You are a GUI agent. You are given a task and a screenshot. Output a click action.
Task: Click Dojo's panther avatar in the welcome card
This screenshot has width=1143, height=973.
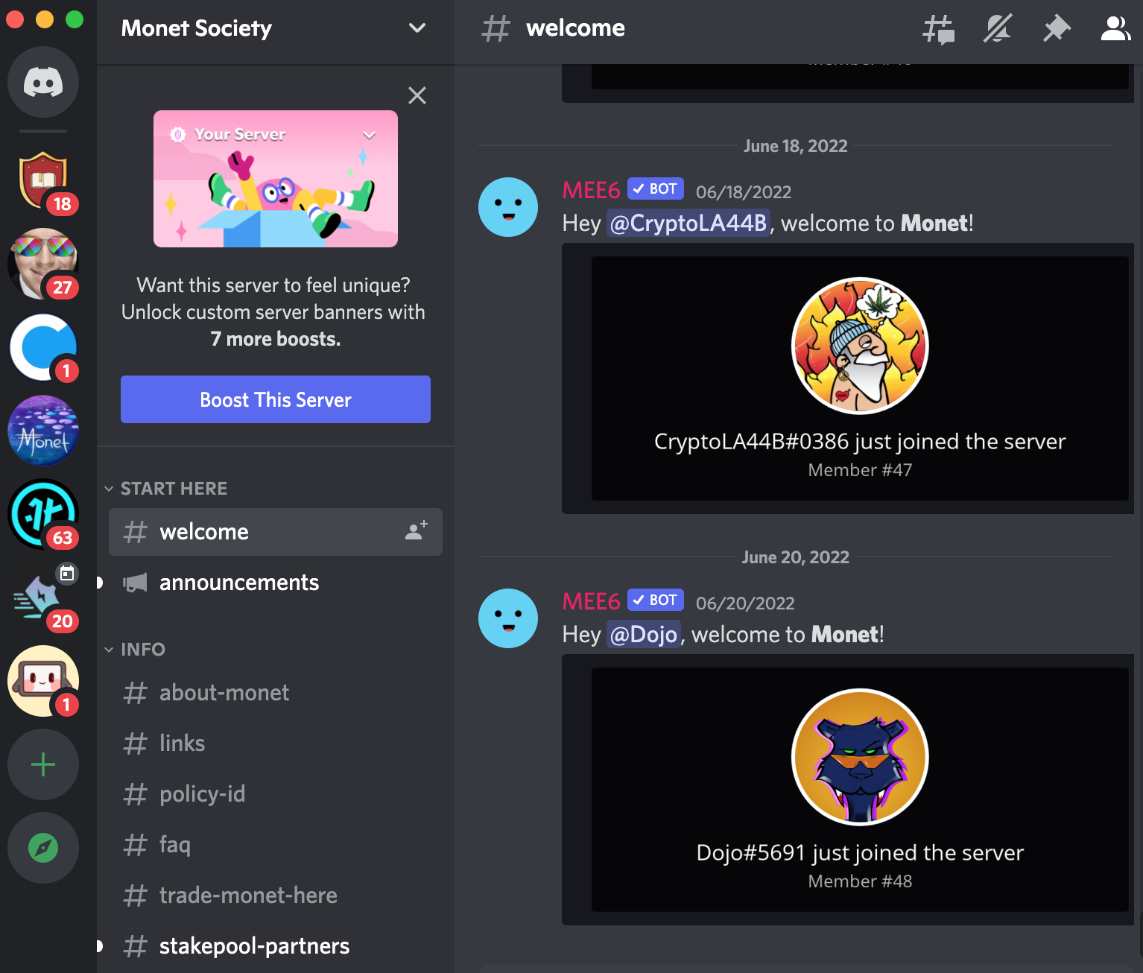pos(860,757)
